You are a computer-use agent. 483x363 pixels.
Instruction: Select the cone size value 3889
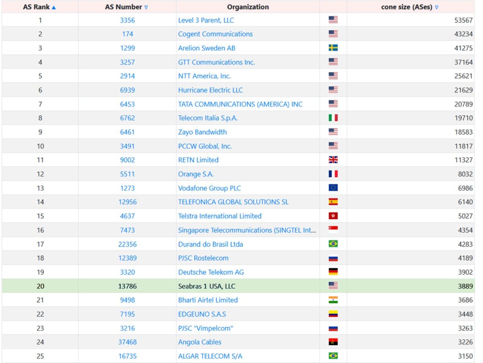pos(465,286)
